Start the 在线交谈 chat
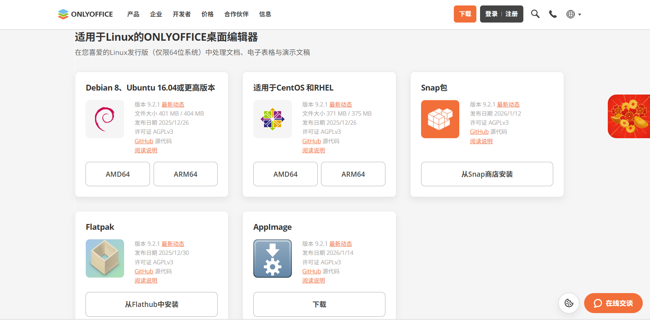650x320 pixels. click(613, 303)
